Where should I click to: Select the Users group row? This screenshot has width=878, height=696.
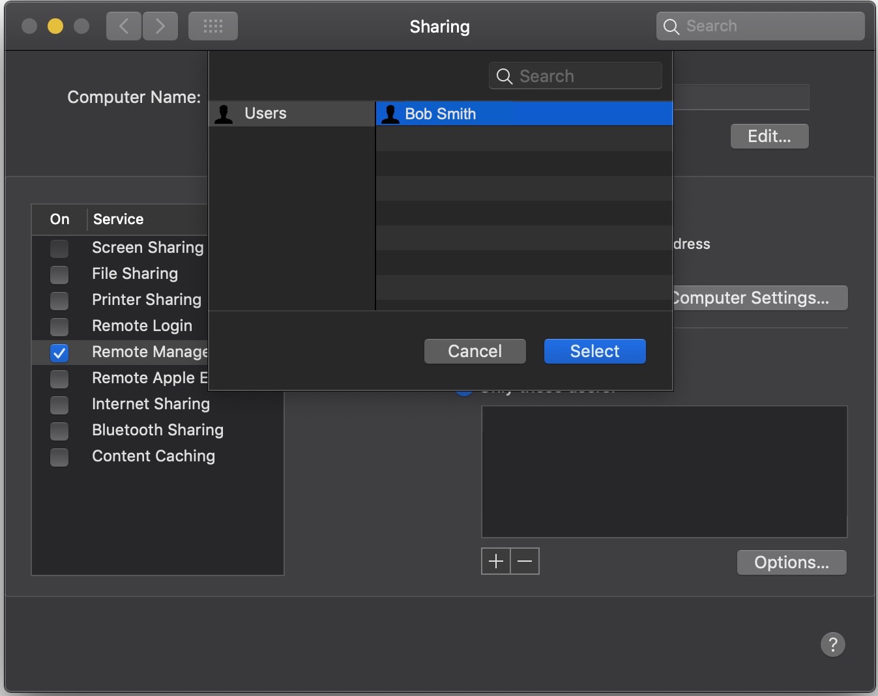point(292,113)
